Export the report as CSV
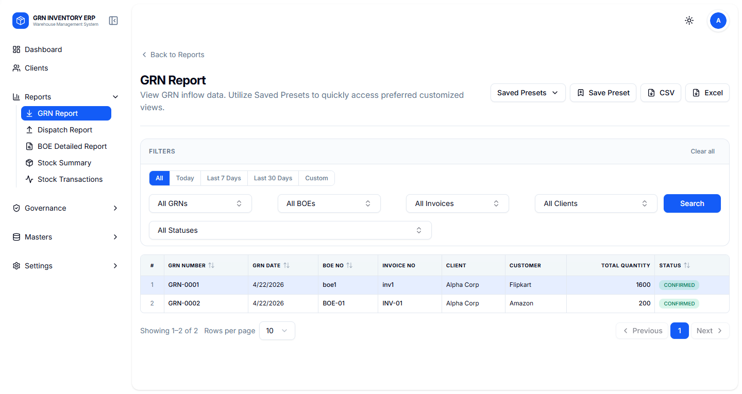Image resolution: width=742 pixels, height=394 pixels. pos(661,93)
